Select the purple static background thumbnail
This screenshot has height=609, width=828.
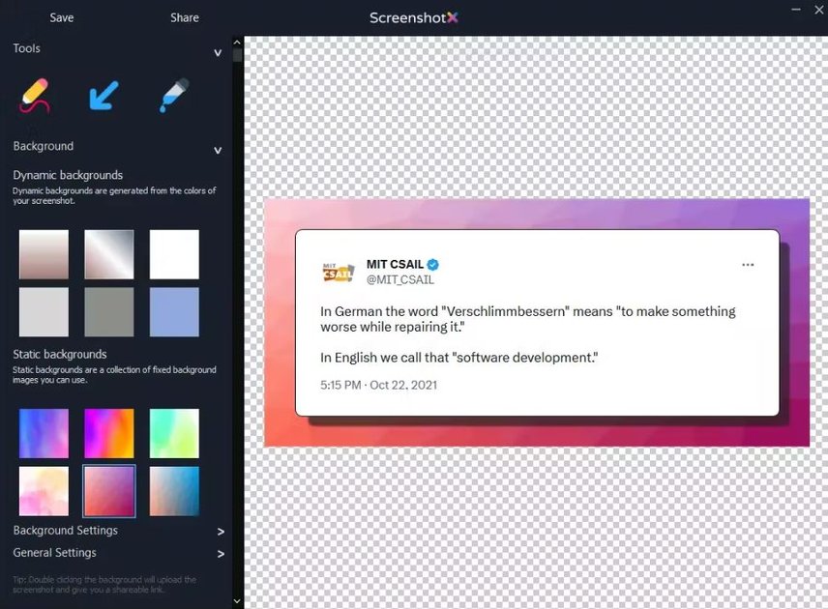pyautogui.click(x=108, y=491)
